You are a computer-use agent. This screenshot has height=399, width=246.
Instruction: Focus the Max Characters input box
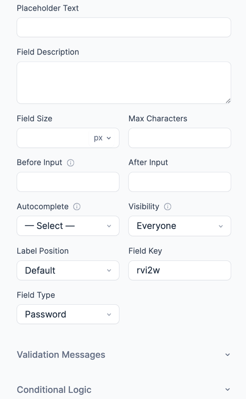(x=179, y=138)
